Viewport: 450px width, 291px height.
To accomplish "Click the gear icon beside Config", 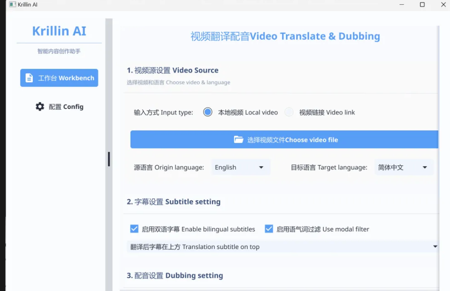I will [x=40, y=107].
